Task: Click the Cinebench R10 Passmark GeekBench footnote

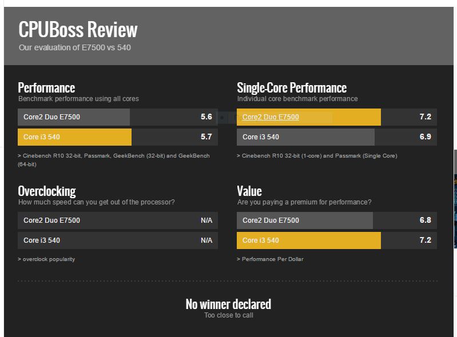Action: (x=114, y=160)
